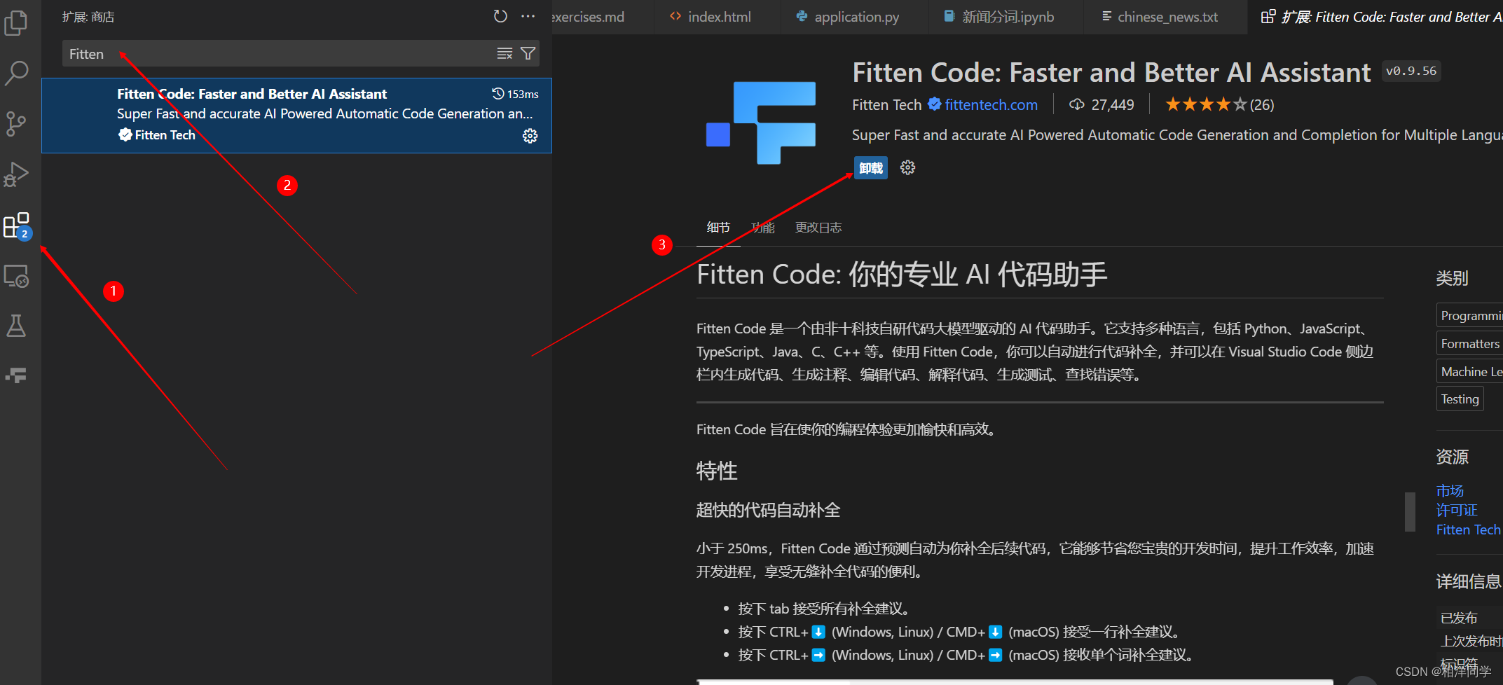
Task: Open the Fitten Tech resource link
Action: 1469,530
